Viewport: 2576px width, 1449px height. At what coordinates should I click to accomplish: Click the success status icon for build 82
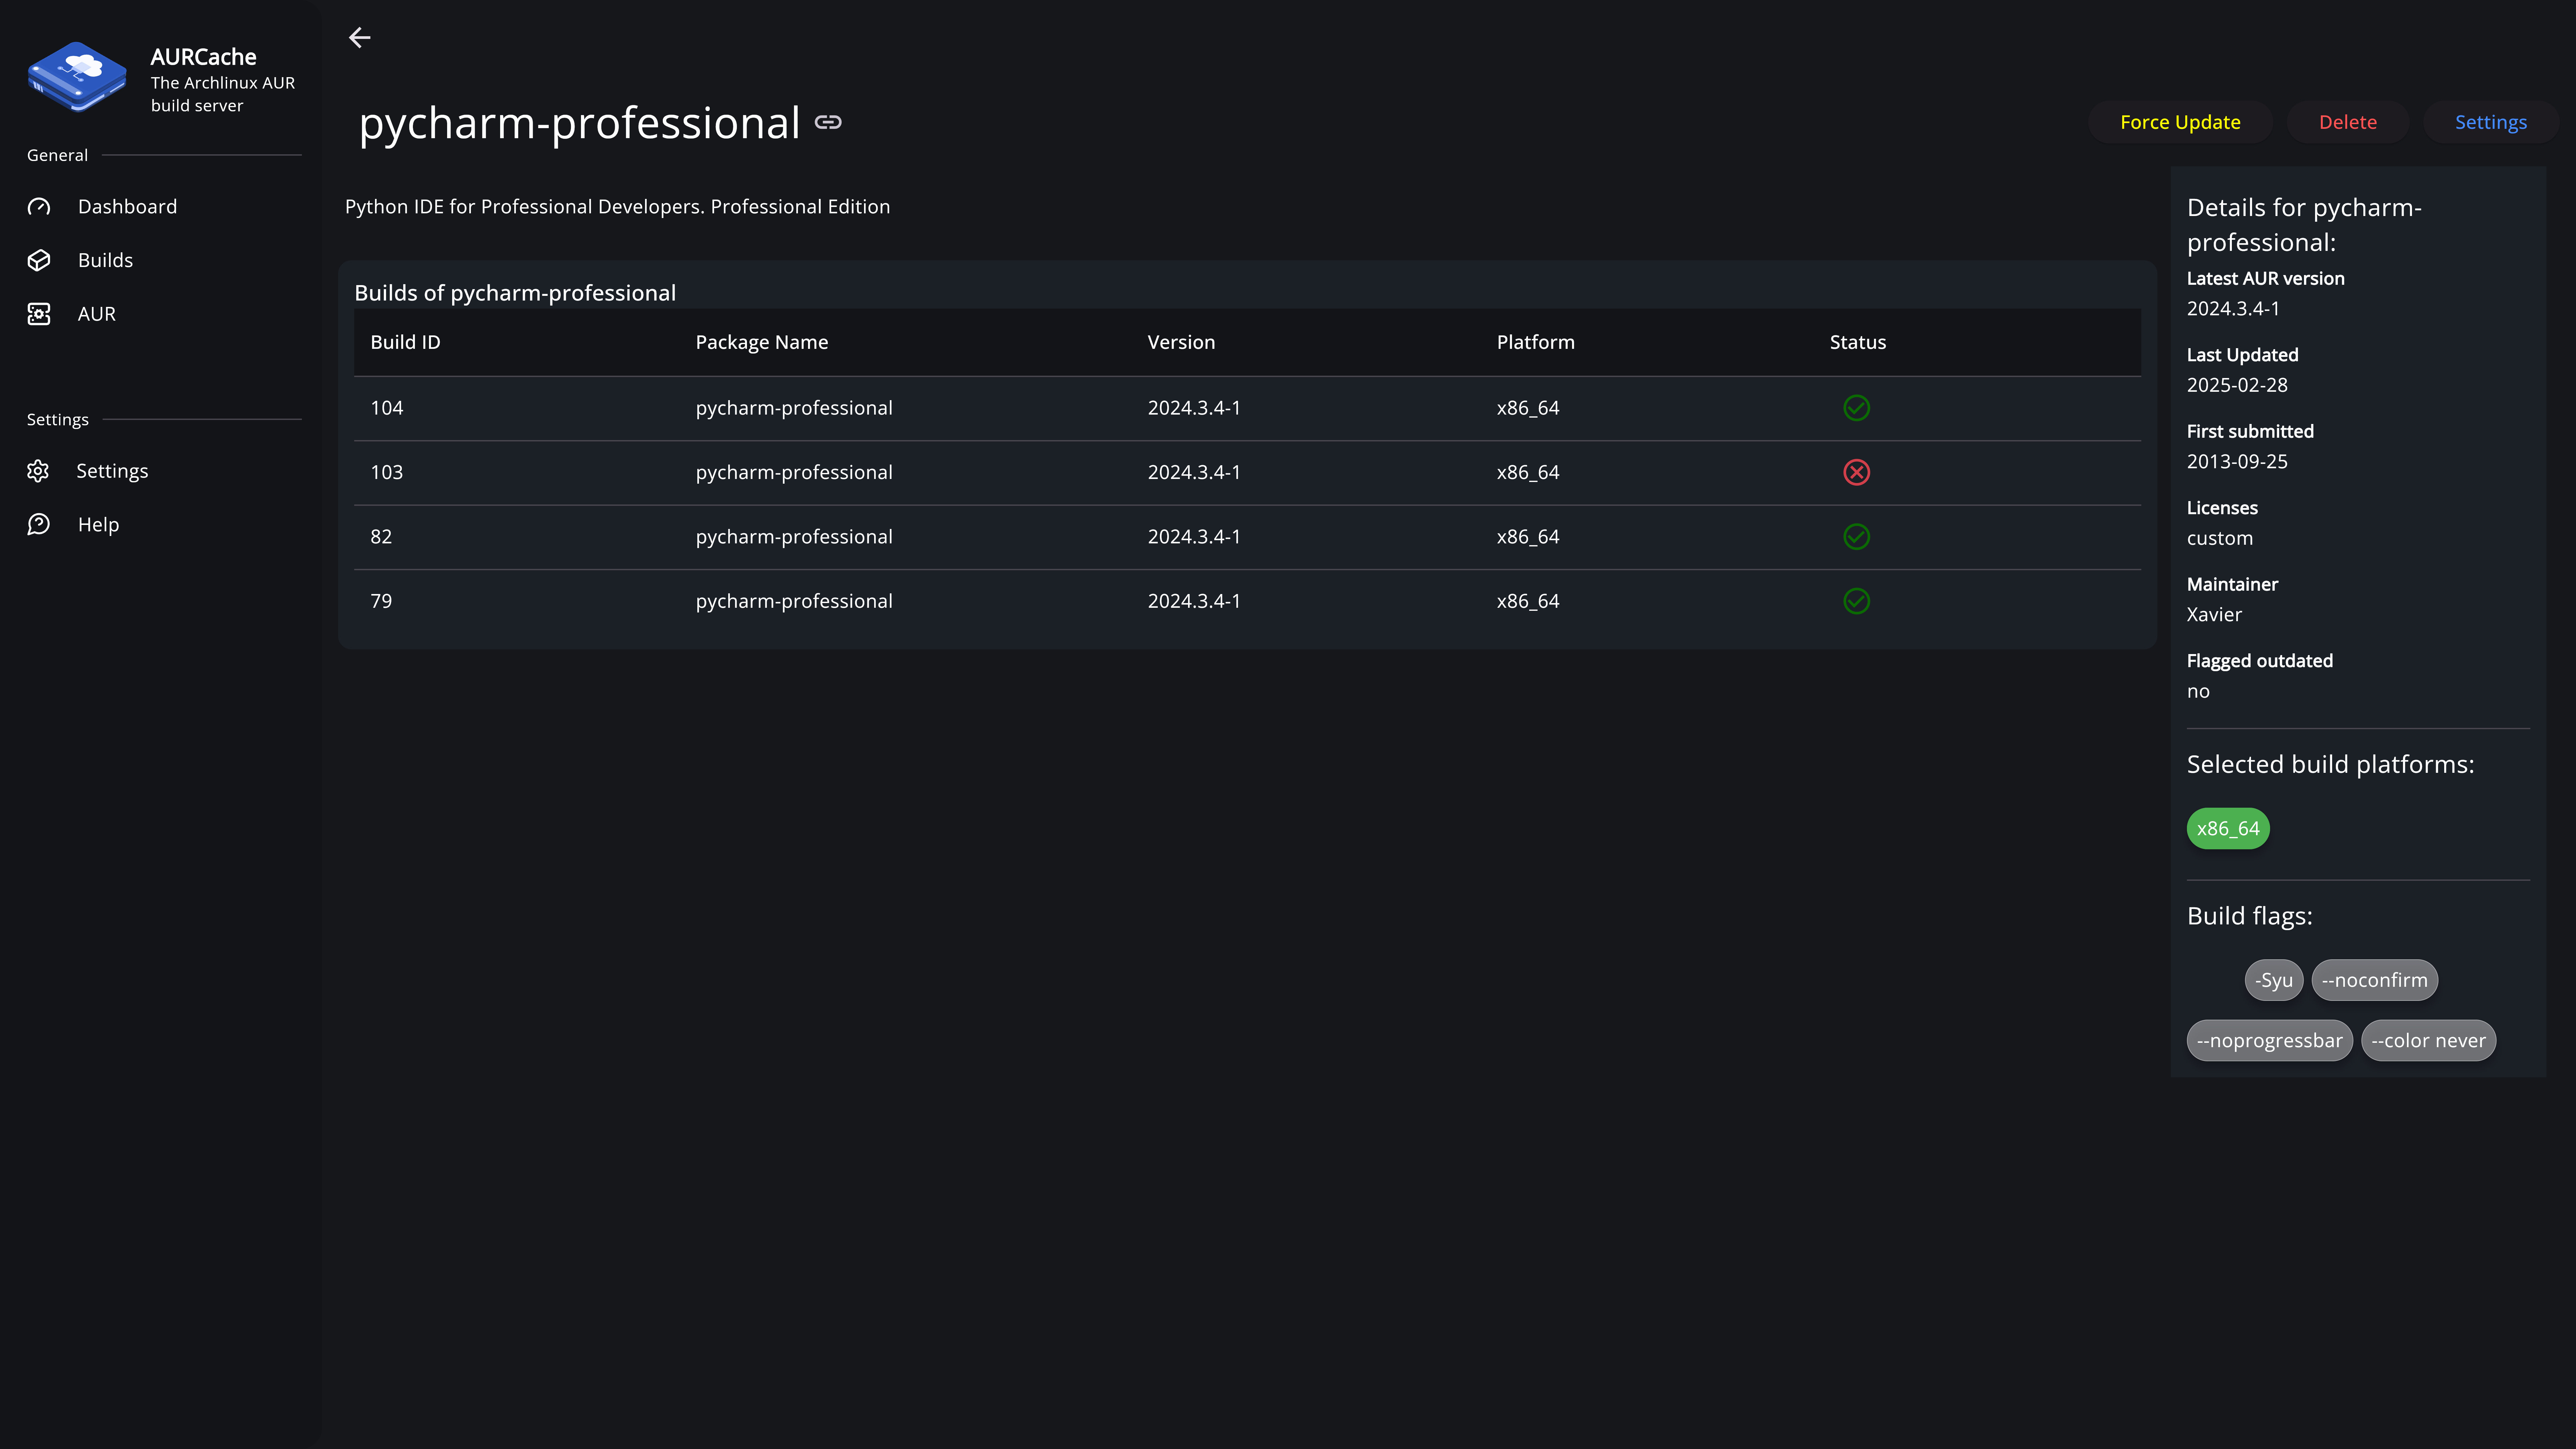click(x=1856, y=537)
